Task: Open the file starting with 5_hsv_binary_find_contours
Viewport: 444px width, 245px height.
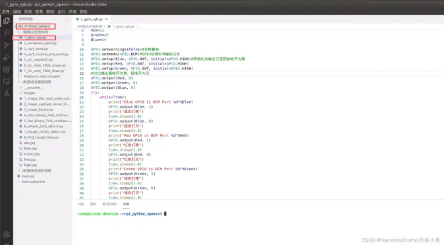Action: [48, 120]
